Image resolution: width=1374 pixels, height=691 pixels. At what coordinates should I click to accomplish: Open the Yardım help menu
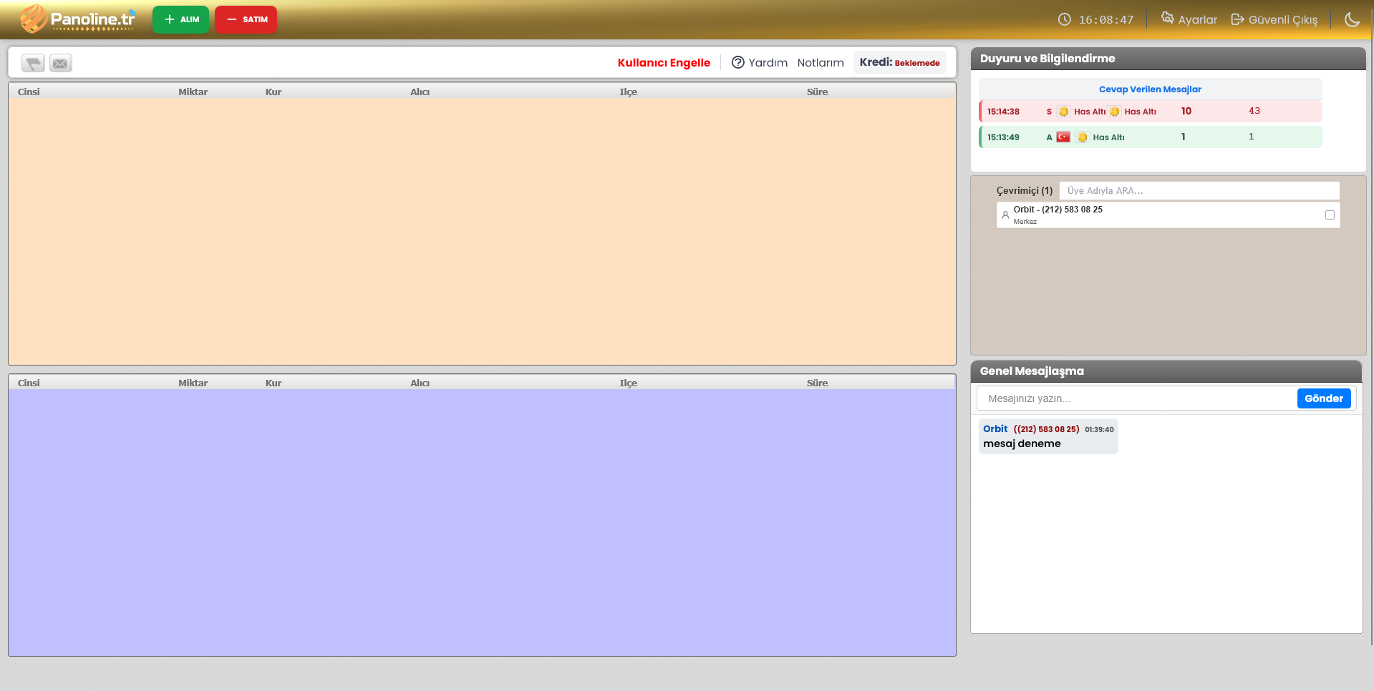pos(760,63)
